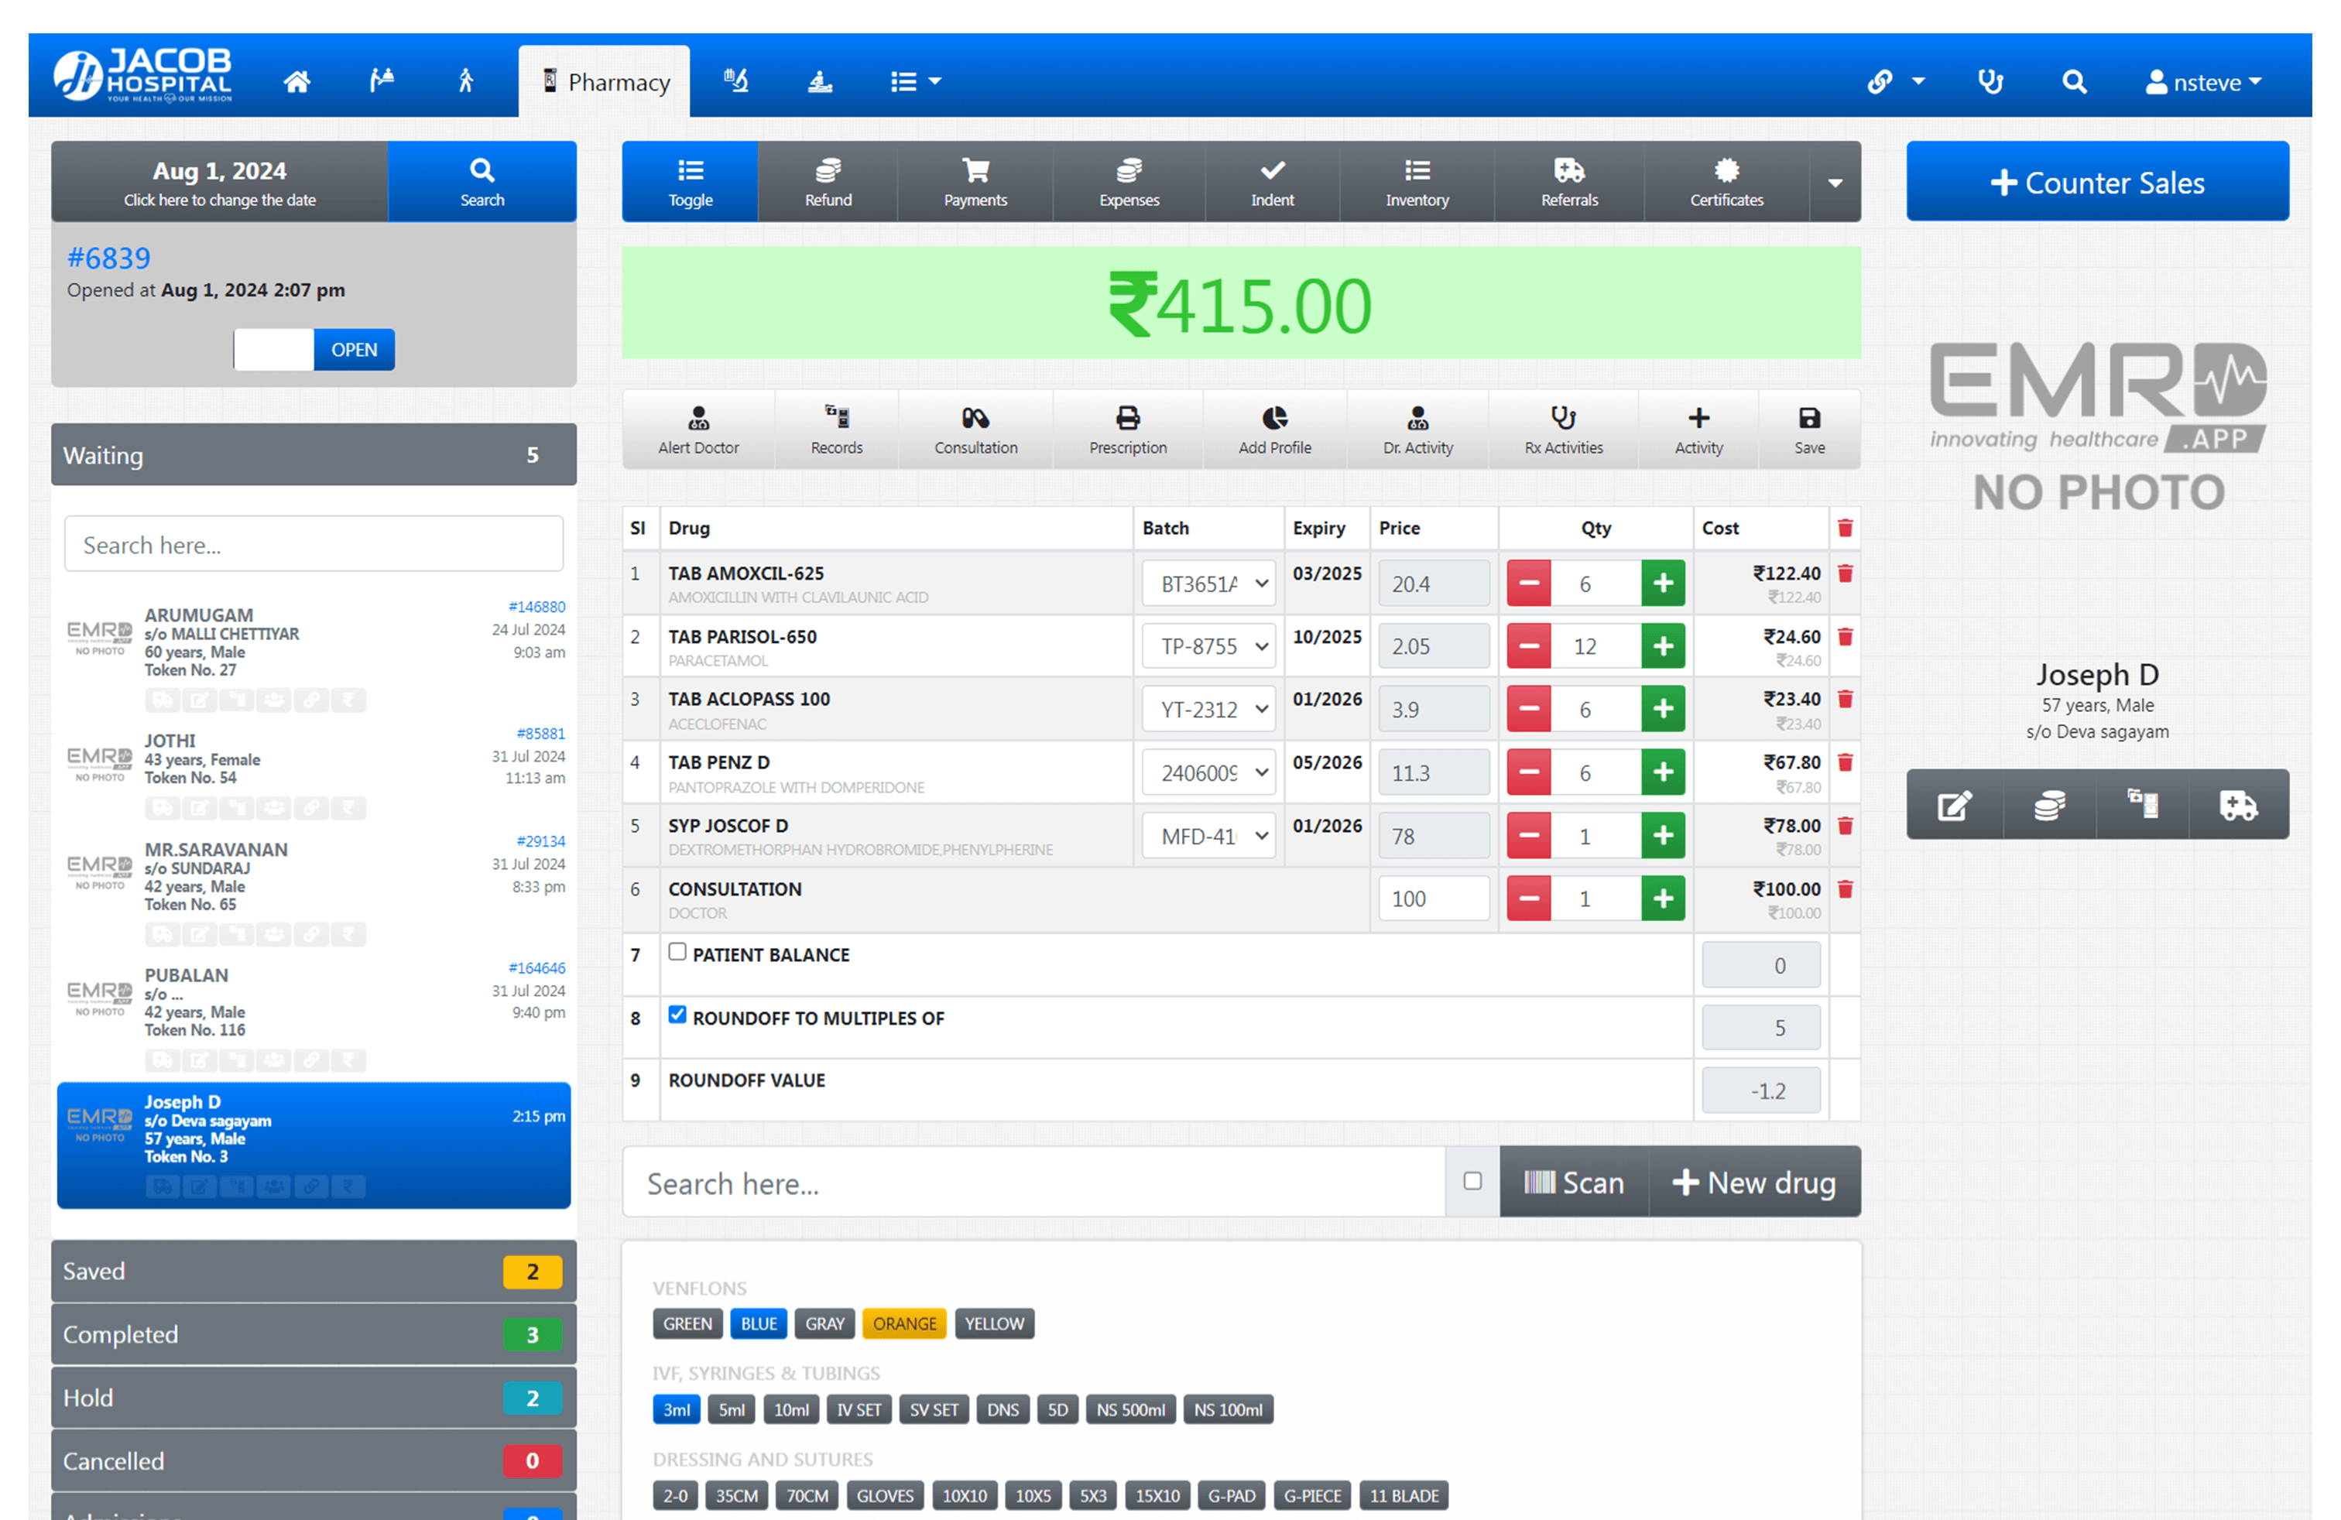Click the Home icon in the top navigation

296,81
